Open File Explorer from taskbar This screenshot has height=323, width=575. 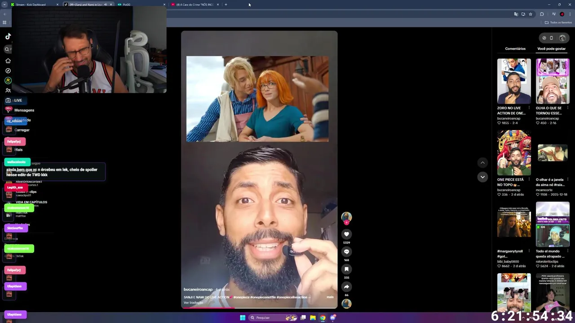coord(313,318)
